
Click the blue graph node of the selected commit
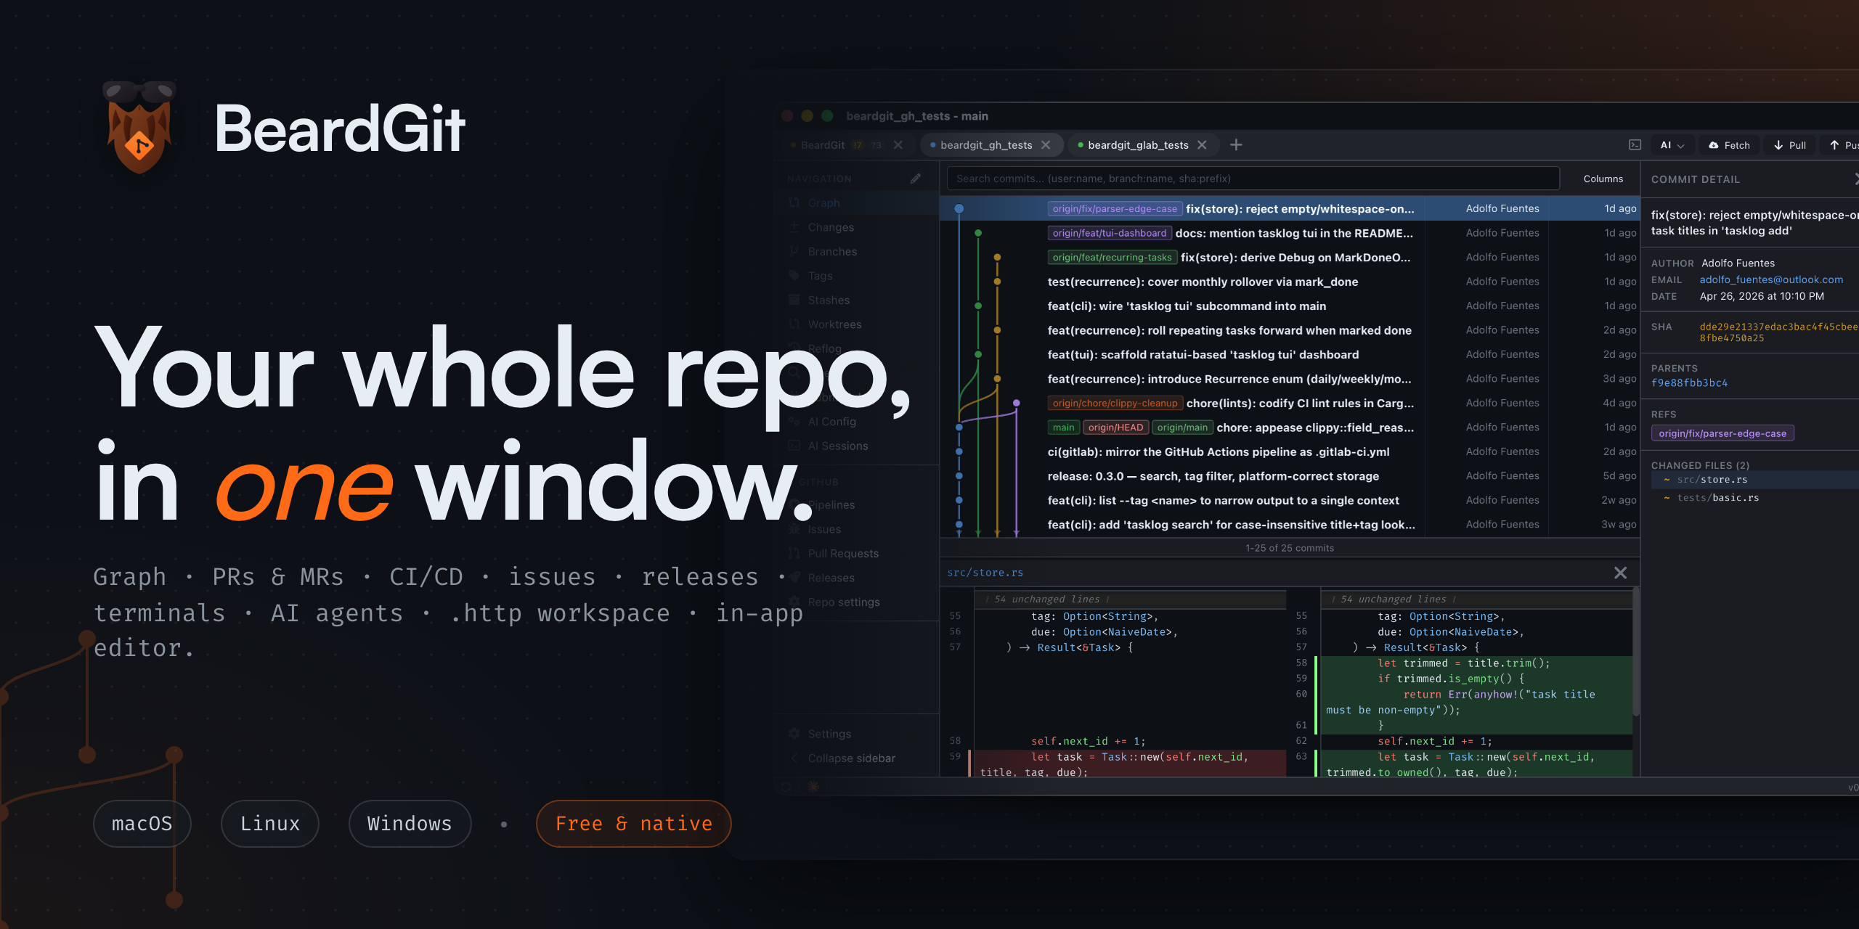click(959, 208)
